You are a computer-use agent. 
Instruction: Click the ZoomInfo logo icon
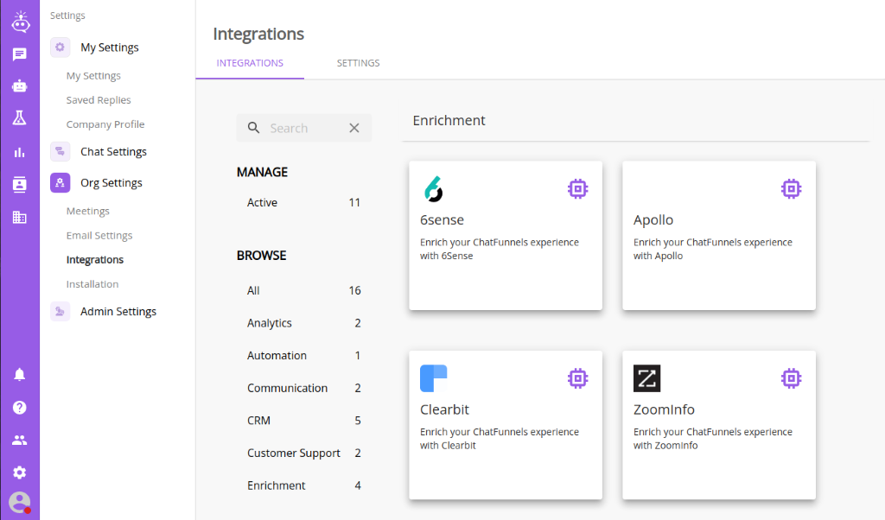(x=646, y=378)
